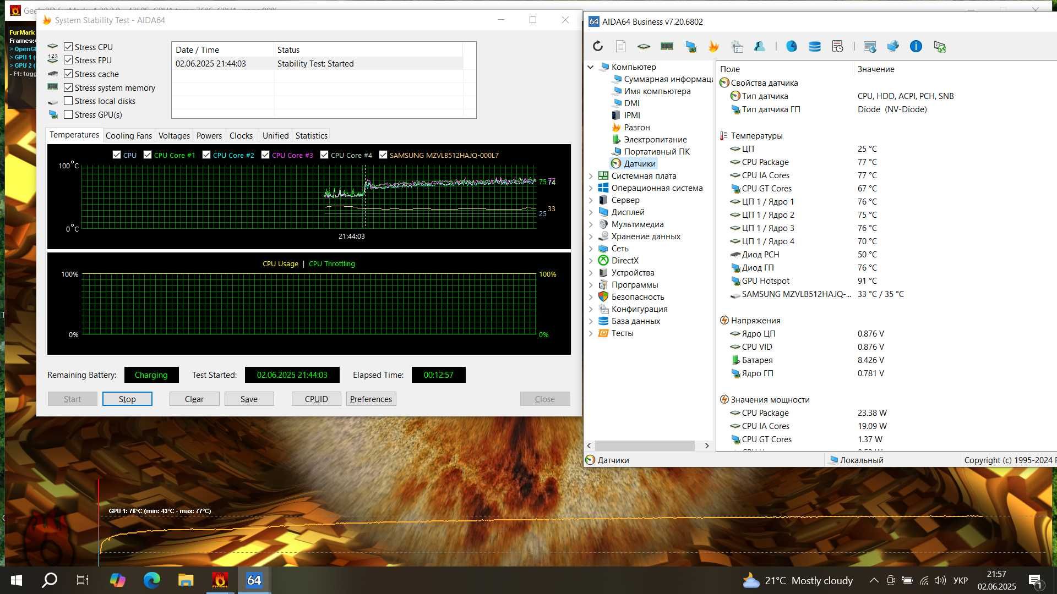Open Windows Start menu
1057x594 pixels.
(x=17, y=580)
